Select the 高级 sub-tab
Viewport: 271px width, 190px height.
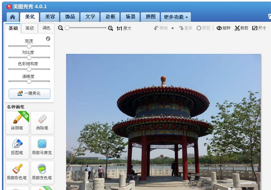[x=29, y=28]
